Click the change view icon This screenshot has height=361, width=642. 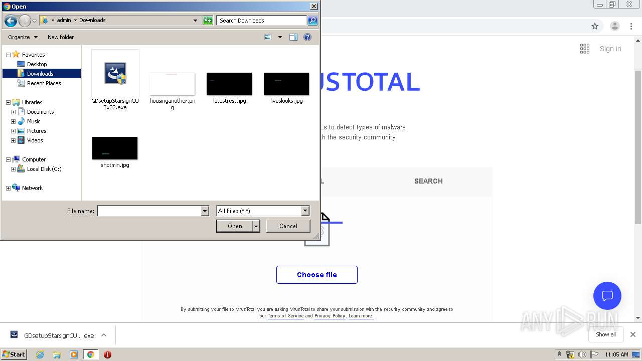(x=268, y=37)
